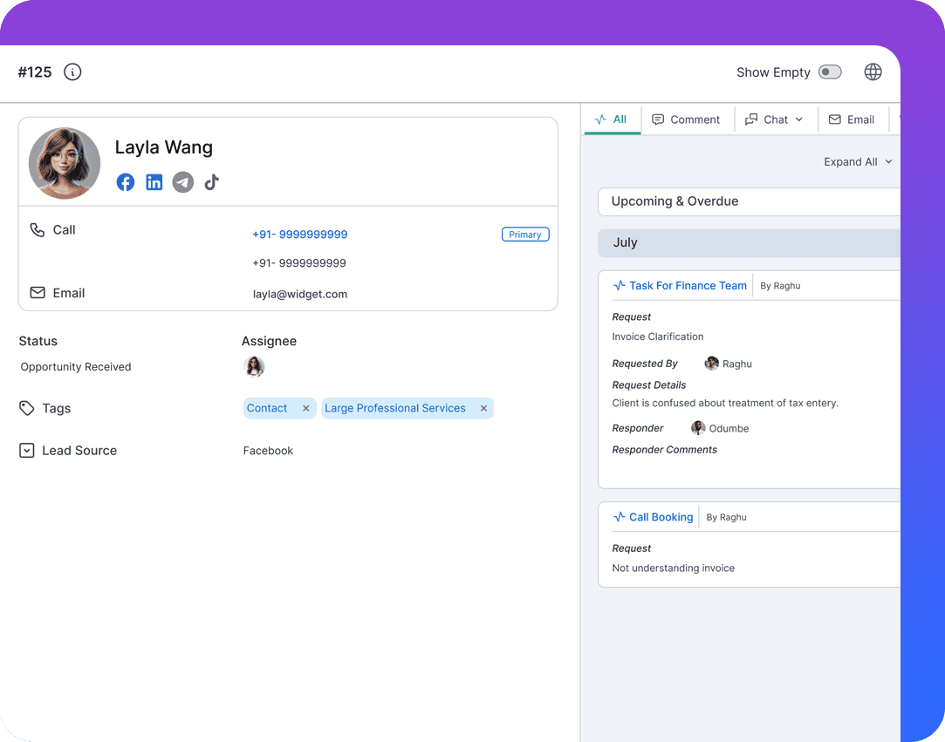This screenshot has height=742, width=945.
Task: Click the All tab pulse icon
Action: point(600,119)
